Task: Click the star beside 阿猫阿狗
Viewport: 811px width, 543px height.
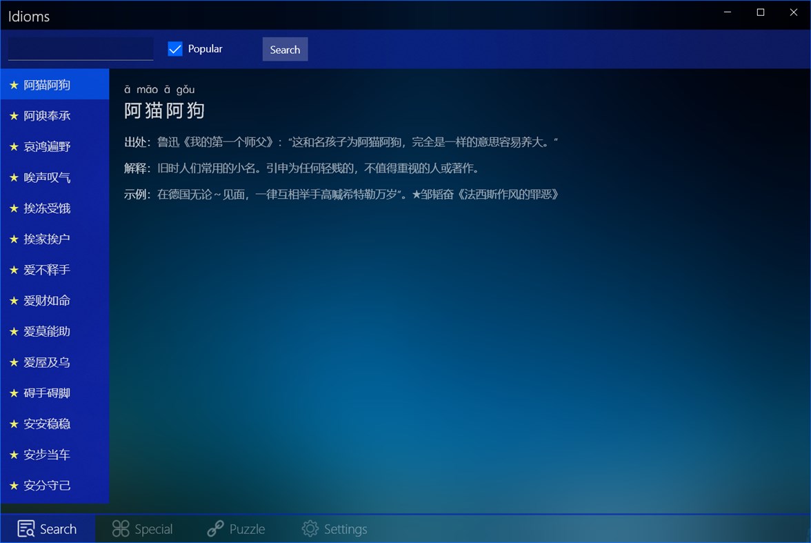Action: click(14, 84)
